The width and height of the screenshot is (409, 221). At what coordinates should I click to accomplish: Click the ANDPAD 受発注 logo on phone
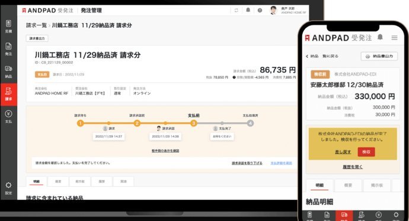[x=338, y=38]
